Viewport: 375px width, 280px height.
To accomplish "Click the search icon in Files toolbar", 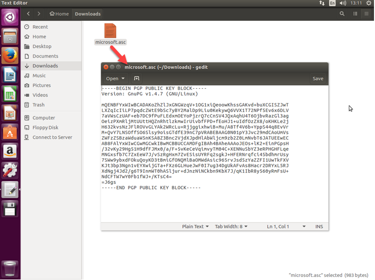I will click(x=342, y=14).
